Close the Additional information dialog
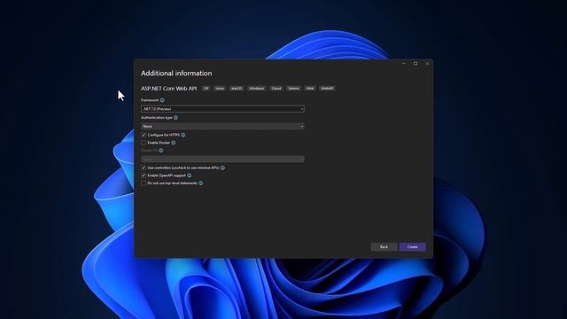 click(427, 63)
